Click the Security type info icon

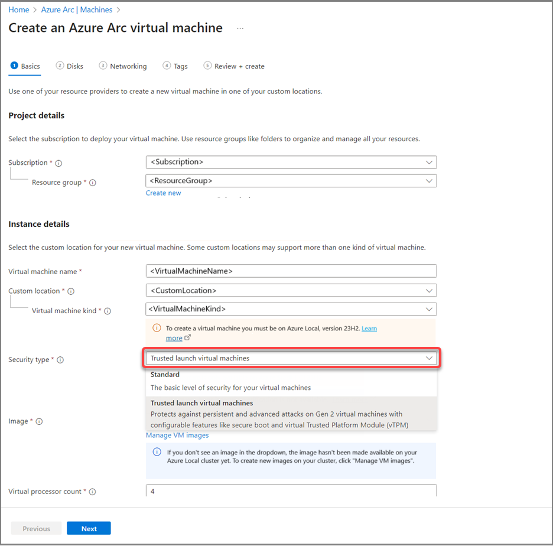click(60, 360)
